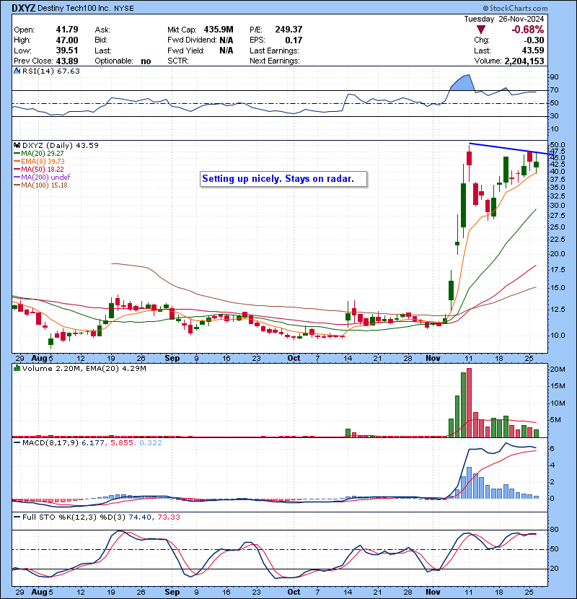The height and width of the screenshot is (599, 577).
Task: Click the MA(100) 15.18 legend entry
Action: click(x=40, y=185)
